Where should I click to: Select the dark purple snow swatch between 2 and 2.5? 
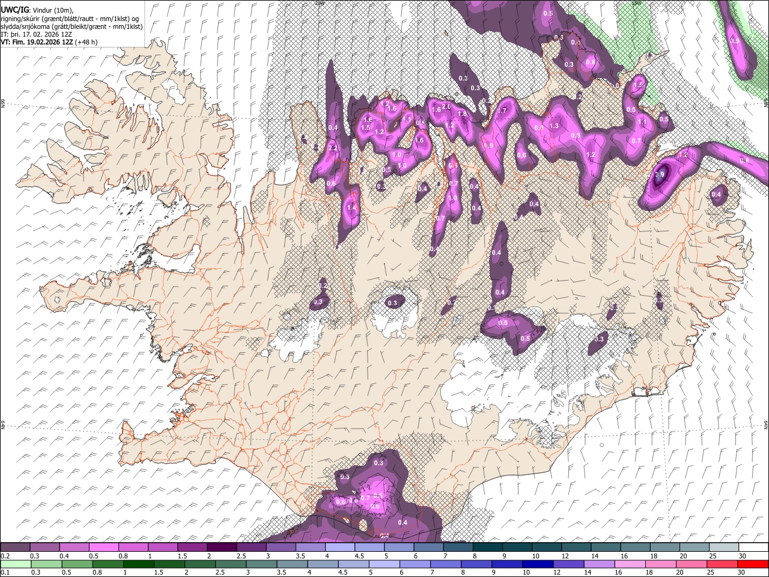click(x=222, y=548)
